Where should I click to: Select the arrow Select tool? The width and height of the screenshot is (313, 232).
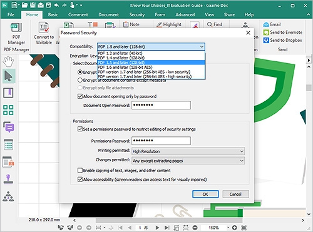9,76
